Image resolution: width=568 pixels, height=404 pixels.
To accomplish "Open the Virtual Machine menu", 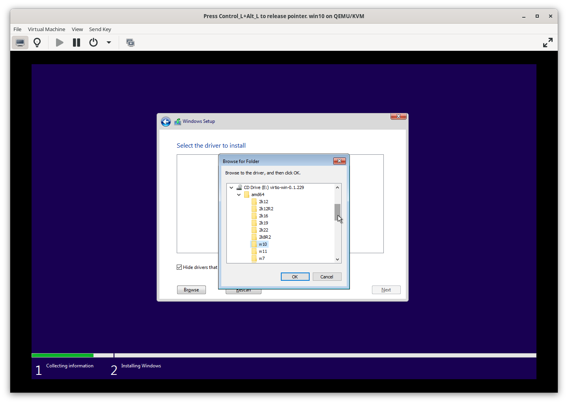I will [47, 29].
